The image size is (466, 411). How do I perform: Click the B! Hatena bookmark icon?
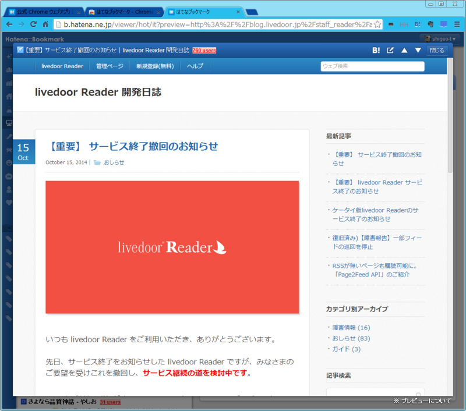[376, 51]
